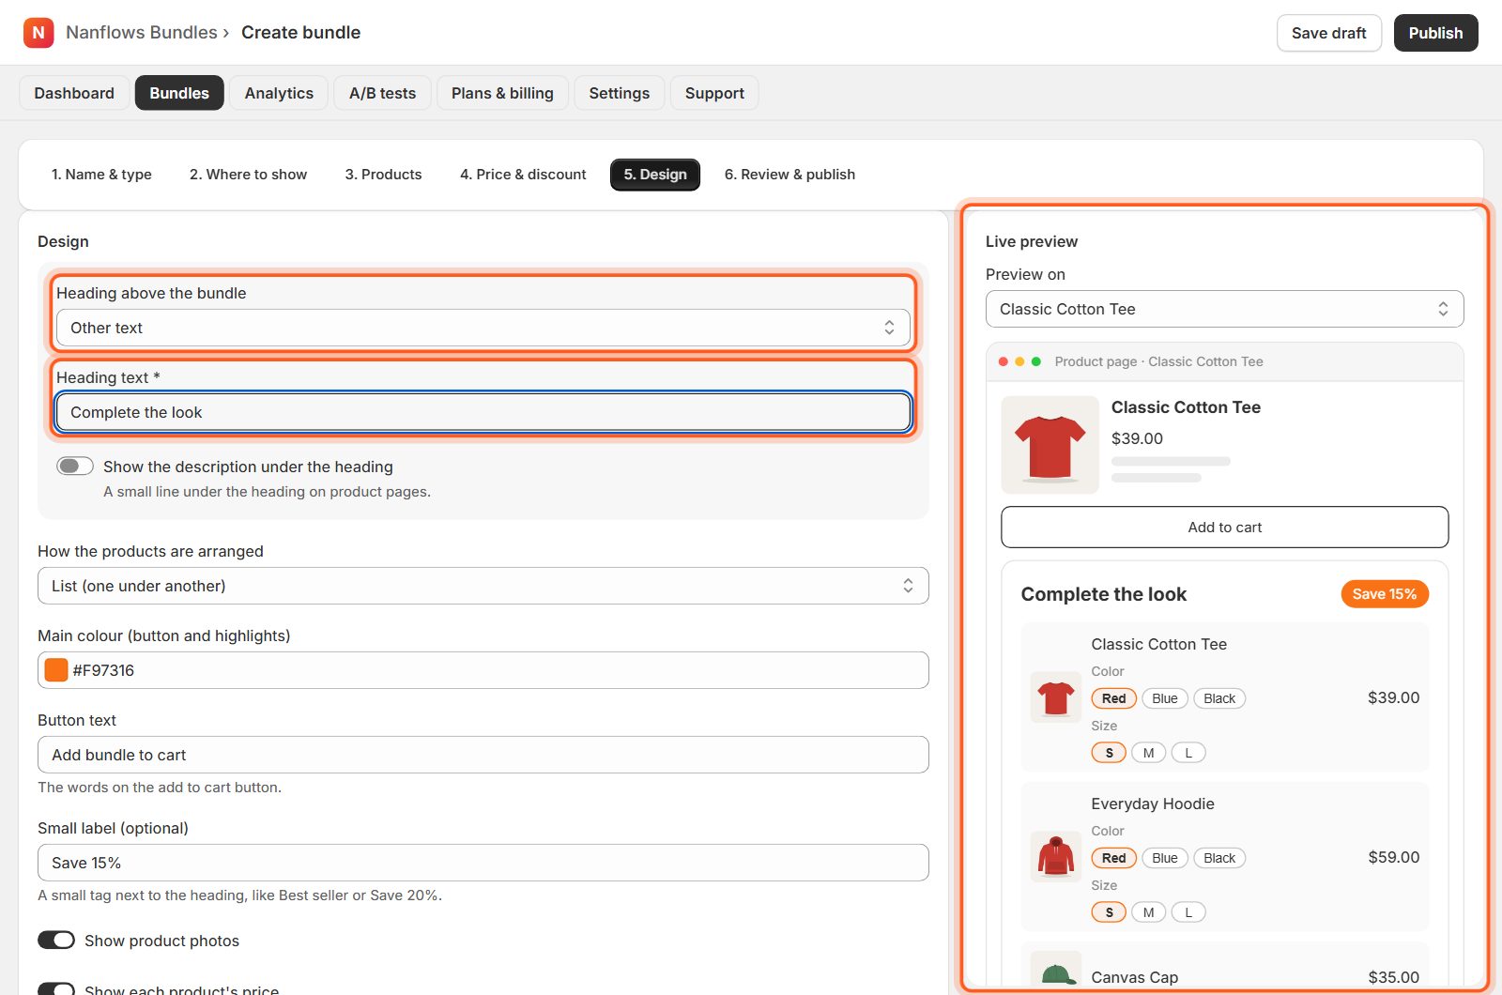Select Black color for Classic Cotton Tee
The image size is (1502, 995).
[1219, 698]
